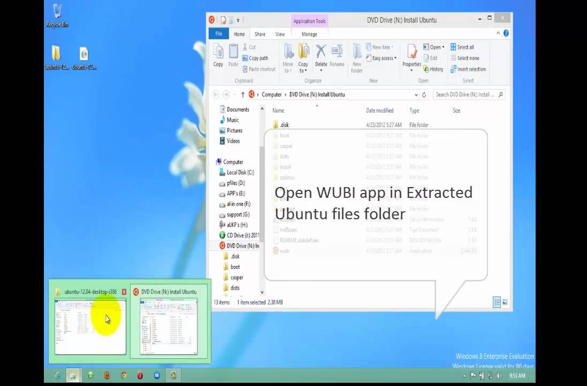Viewport: 587px width, 386px height.
Task: Switch to the Manage tab
Action: point(309,34)
